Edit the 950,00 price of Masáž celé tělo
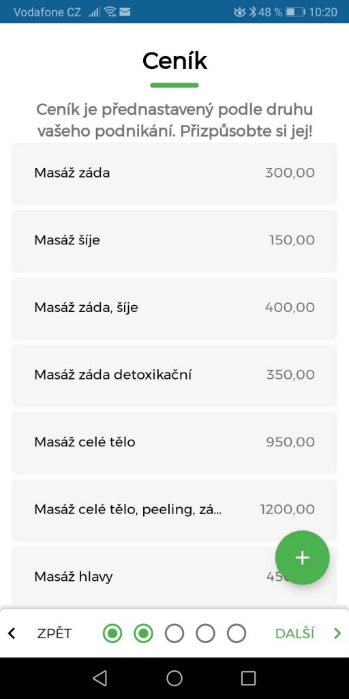 (x=290, y=442)
